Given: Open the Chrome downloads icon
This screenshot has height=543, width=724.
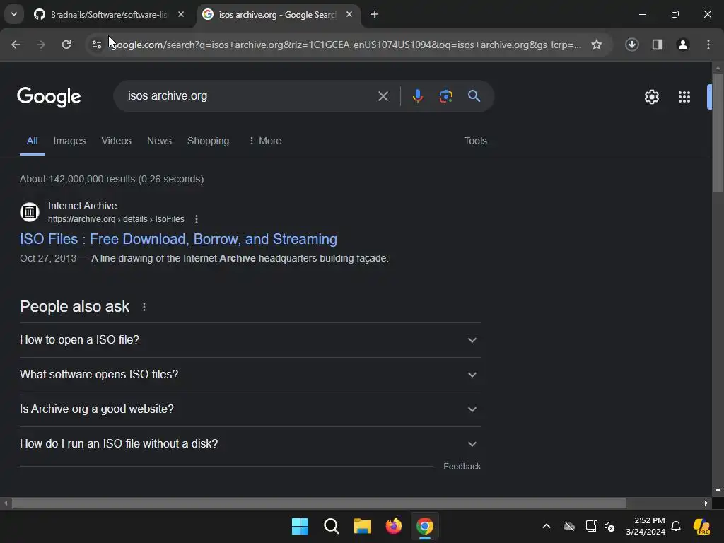Looking at the screenshot, I should point(631,45).
